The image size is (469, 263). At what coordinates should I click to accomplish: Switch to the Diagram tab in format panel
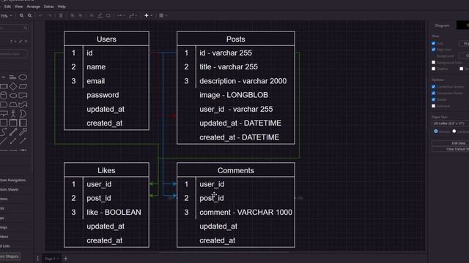(442, 26)
